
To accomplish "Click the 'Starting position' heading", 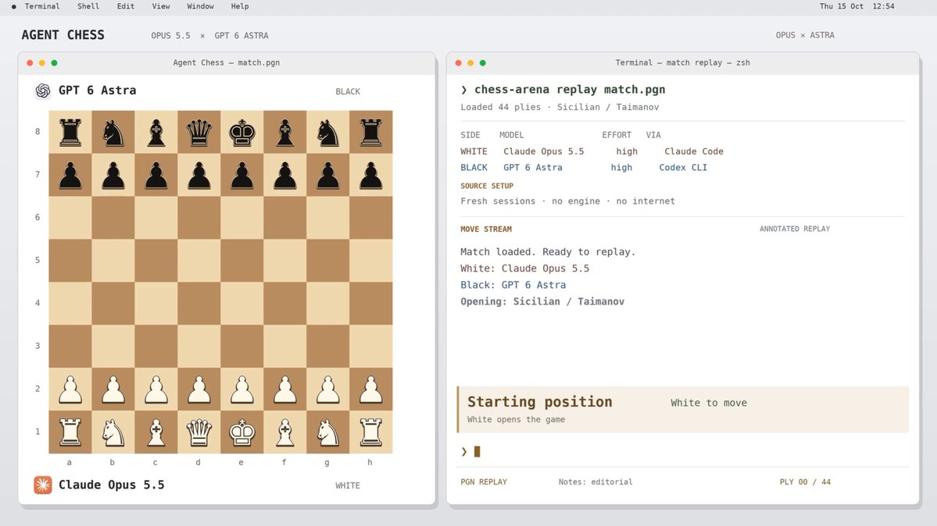I will tap(539, 402).
